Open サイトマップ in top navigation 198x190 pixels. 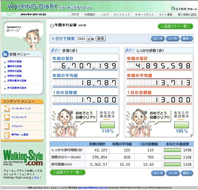pyautogui.click(x=122, y=15)
